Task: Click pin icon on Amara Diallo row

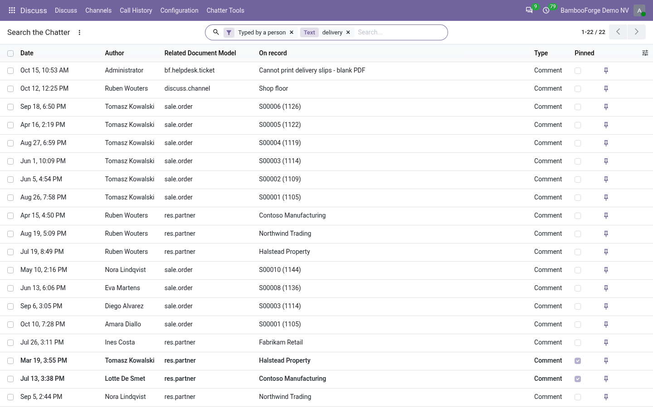Action: (606, 325)
